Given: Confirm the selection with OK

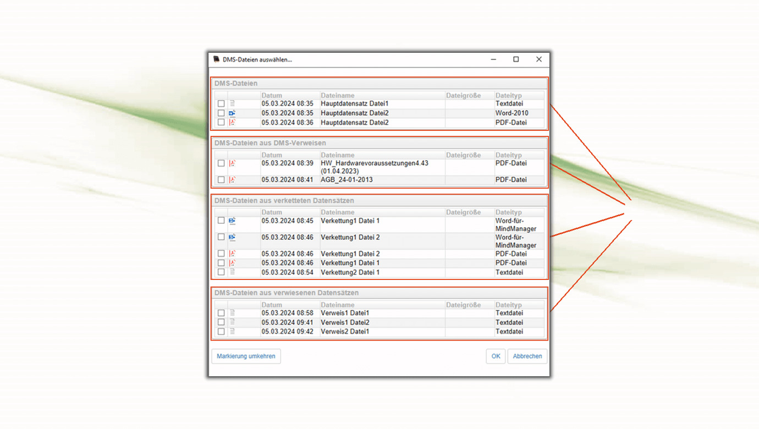Looking at the screenshot, I should [x=496, y=356].
